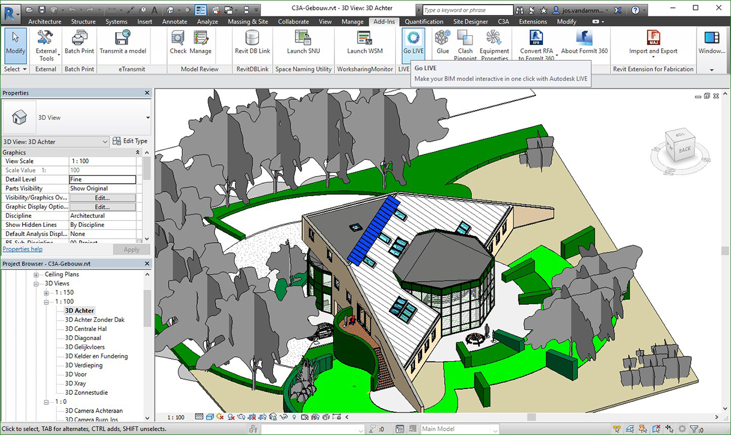Close the Properties palette
This screenshot has width=731, height=435.
tap(147, 93)
